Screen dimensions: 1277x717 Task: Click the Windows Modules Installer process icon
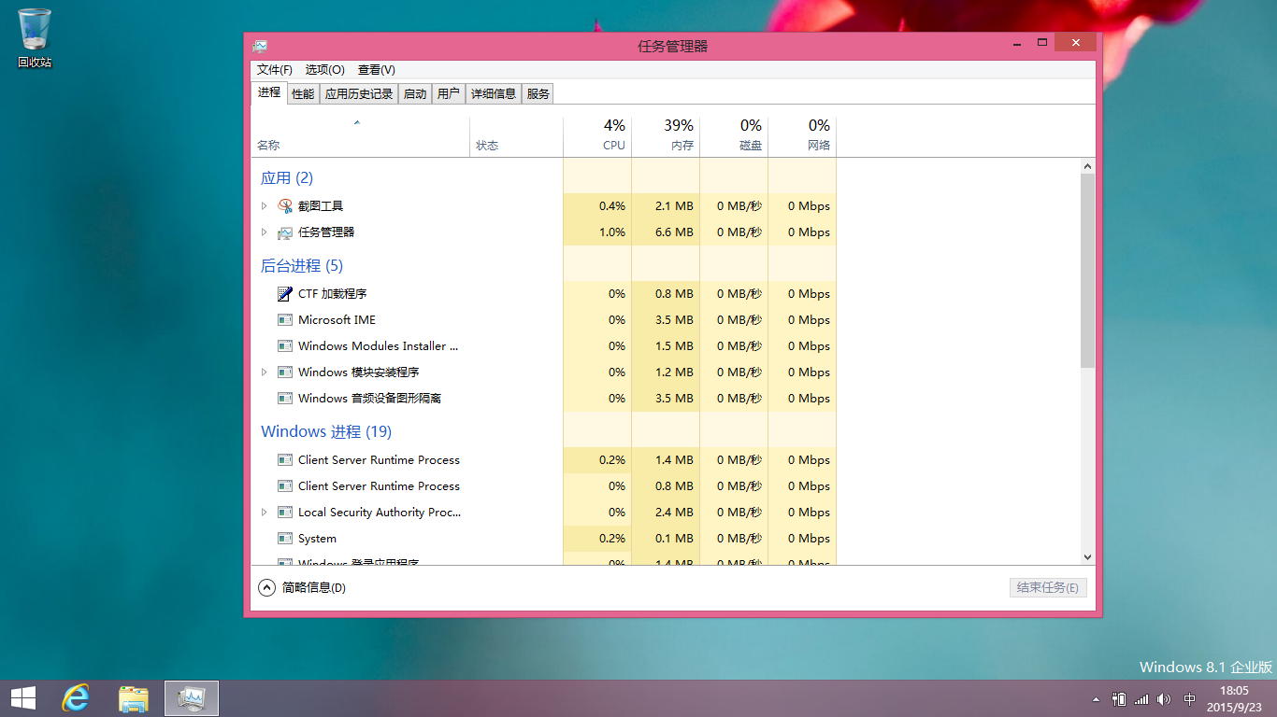[285, 346]
